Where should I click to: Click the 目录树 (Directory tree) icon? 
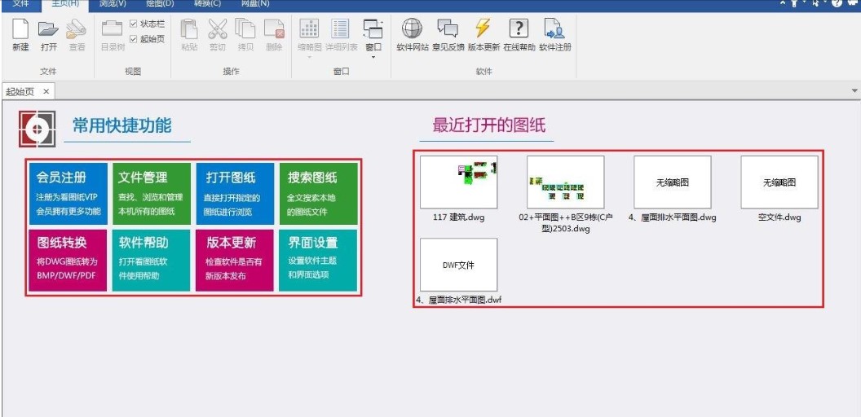pyautogui.click(x=112, y=29)
